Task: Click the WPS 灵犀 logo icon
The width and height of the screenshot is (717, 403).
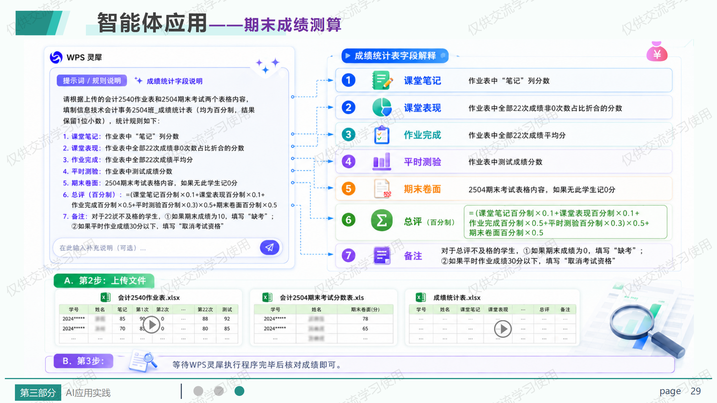Action: (56, 57)
